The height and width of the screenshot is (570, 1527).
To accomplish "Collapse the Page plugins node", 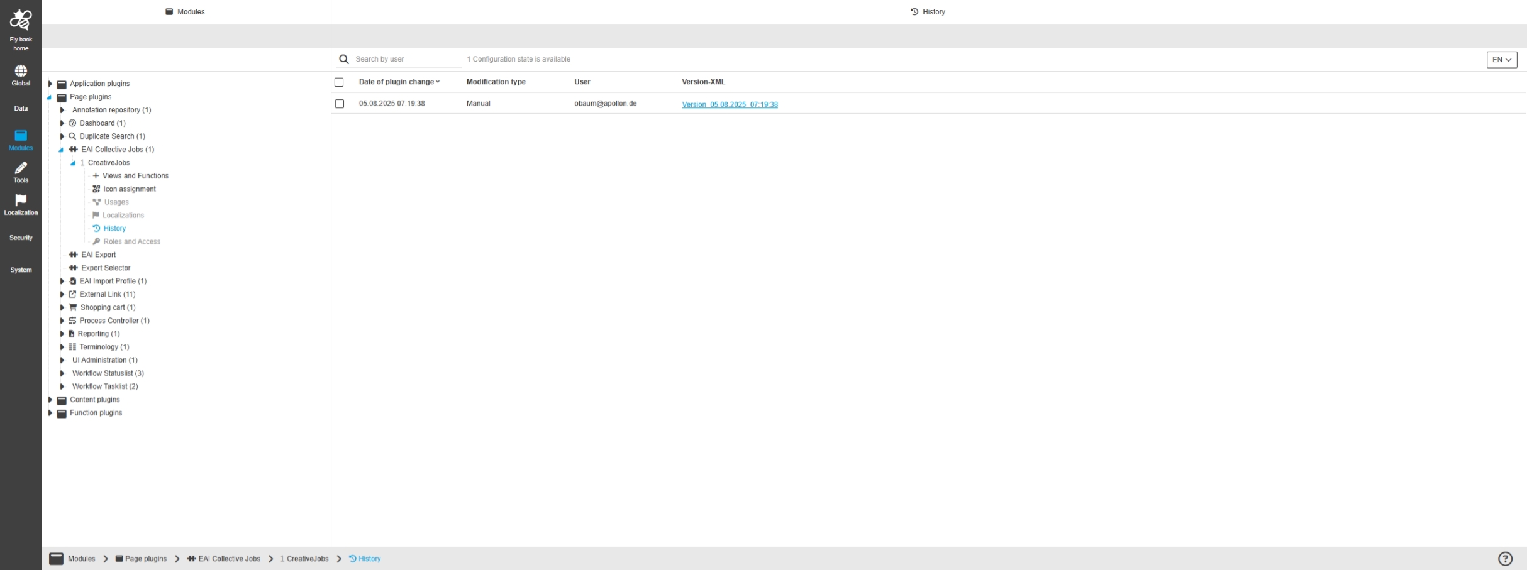I will (x=49, y=97).
